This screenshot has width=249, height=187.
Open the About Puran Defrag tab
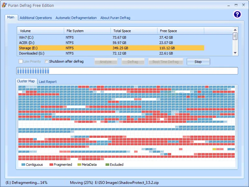[115, 18]
